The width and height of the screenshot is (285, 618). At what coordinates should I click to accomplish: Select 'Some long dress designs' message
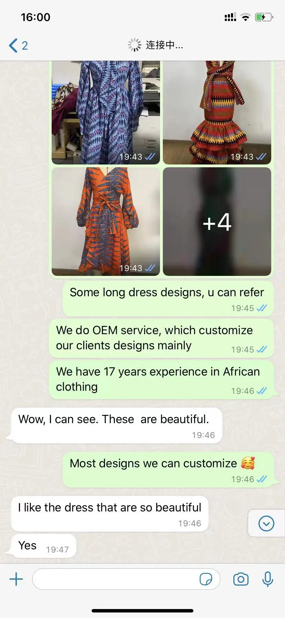pos(168,299)
